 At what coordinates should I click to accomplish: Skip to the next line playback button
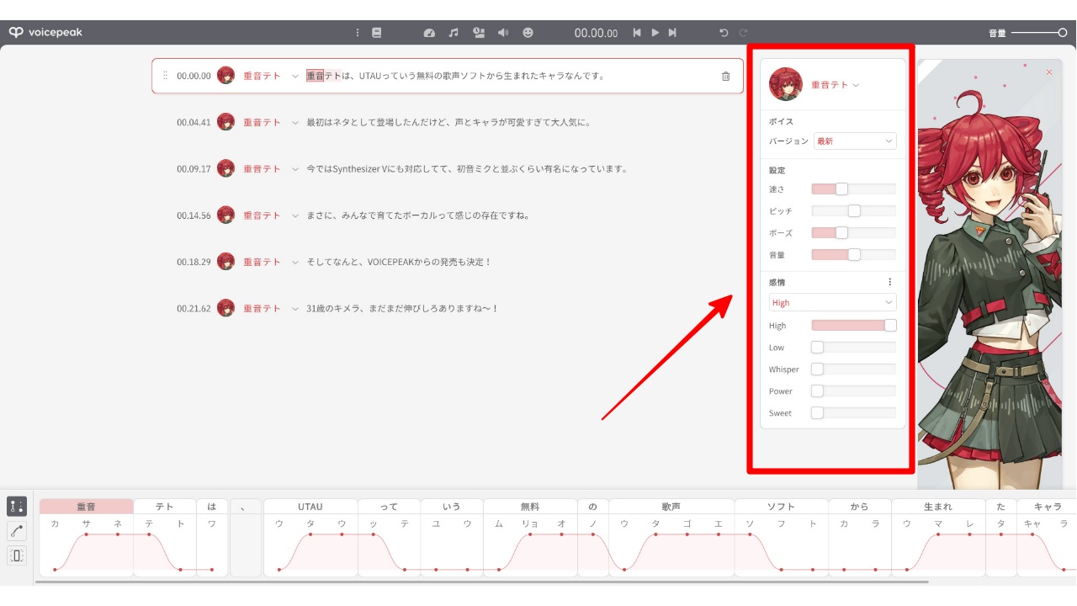click(672, 33)
